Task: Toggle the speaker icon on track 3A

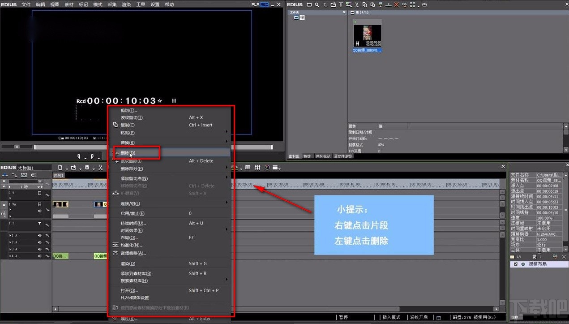Action: [39, 249]
